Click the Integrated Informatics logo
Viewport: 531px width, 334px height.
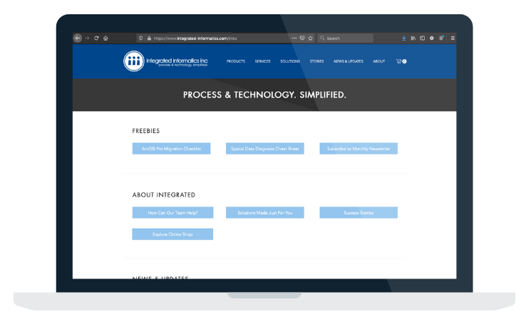(x=165, y=61)
